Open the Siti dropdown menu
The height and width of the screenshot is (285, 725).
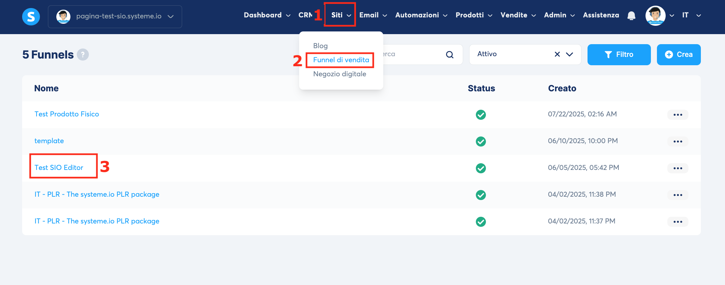(x=341, y=15)
